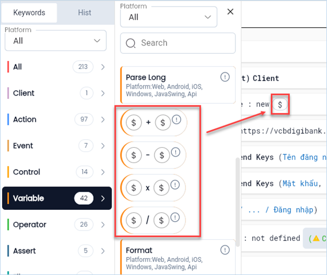Open the keyword panel Platform dropdown
This screenshot has height=275, width=327.
coord(169,17)
